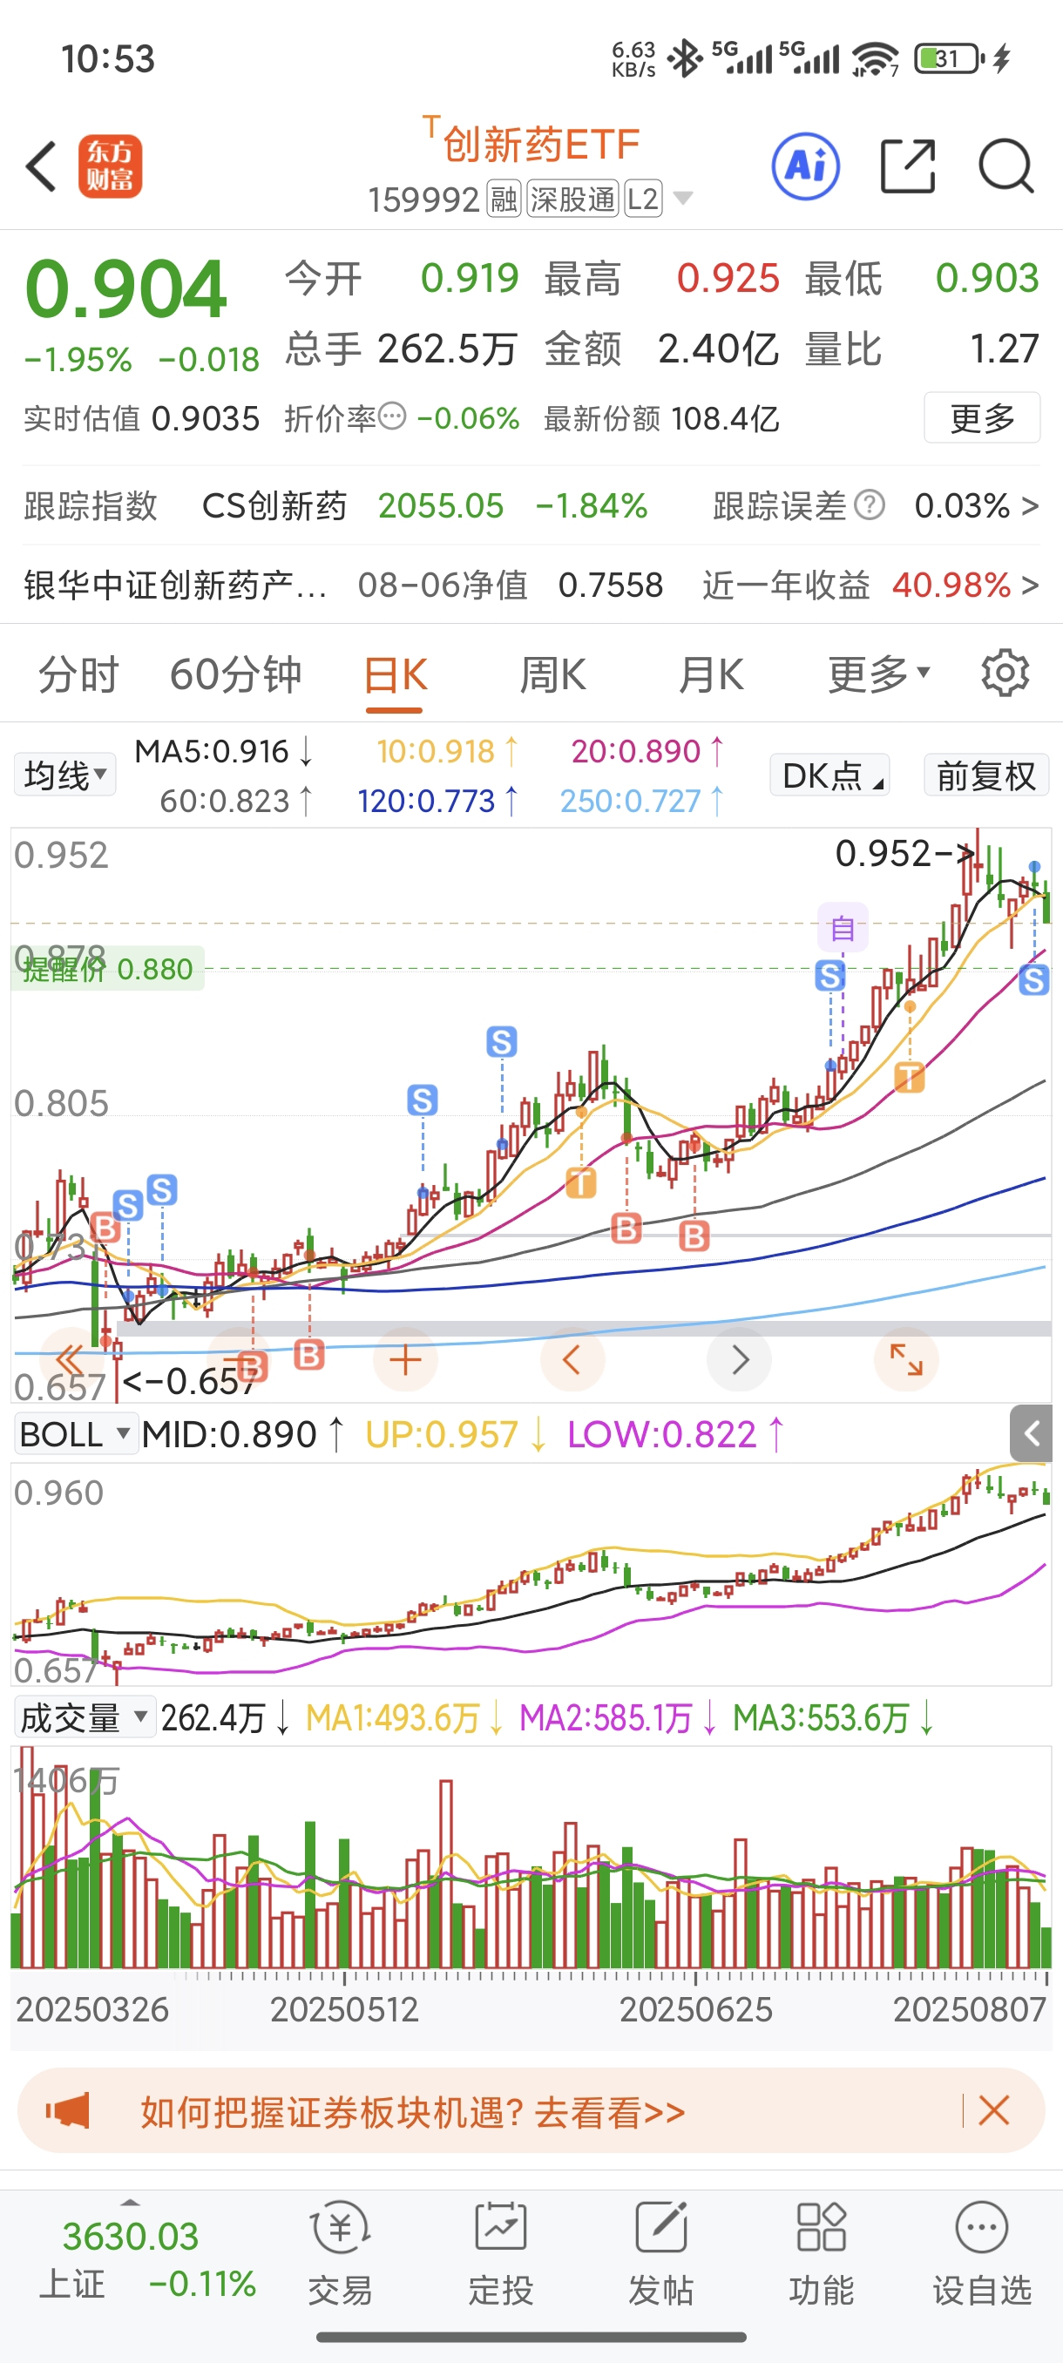Image resolution: width=1063 pixels, height=2363 pixels.
Task: Tap the current price 0.904
Action: tap(125, 290)
